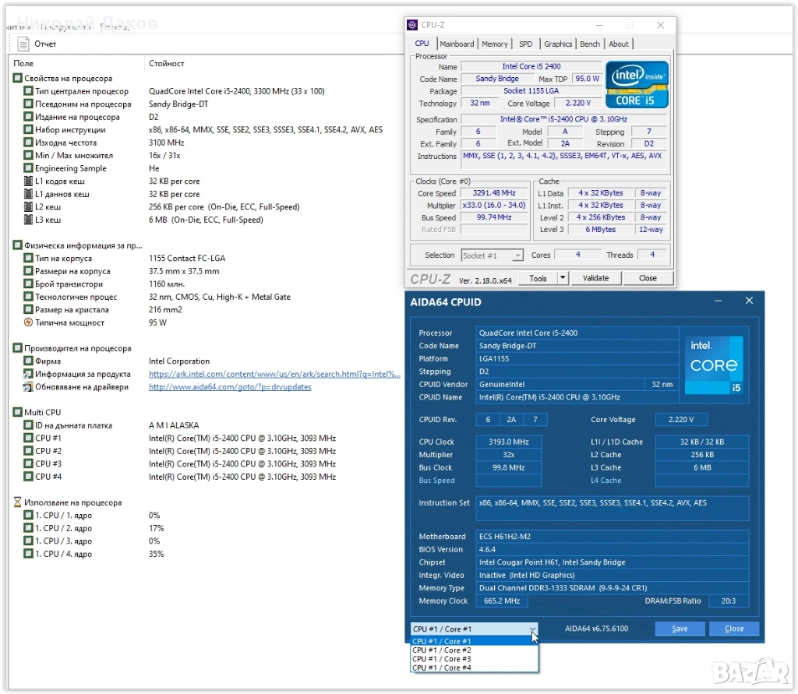Open the Socket #1 selection dropdown
The image size is (798, 694).
[492, 255]
